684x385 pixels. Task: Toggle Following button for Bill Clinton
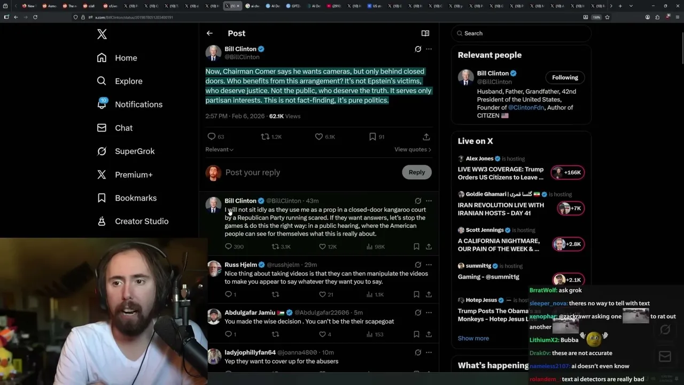pos(565,78)
